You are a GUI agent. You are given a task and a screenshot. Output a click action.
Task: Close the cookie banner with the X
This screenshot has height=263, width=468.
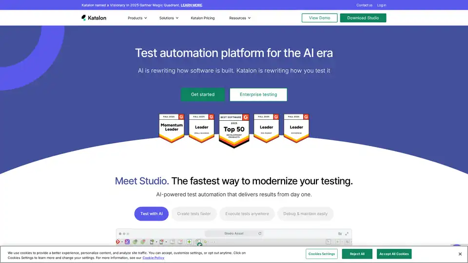[460, 254]
